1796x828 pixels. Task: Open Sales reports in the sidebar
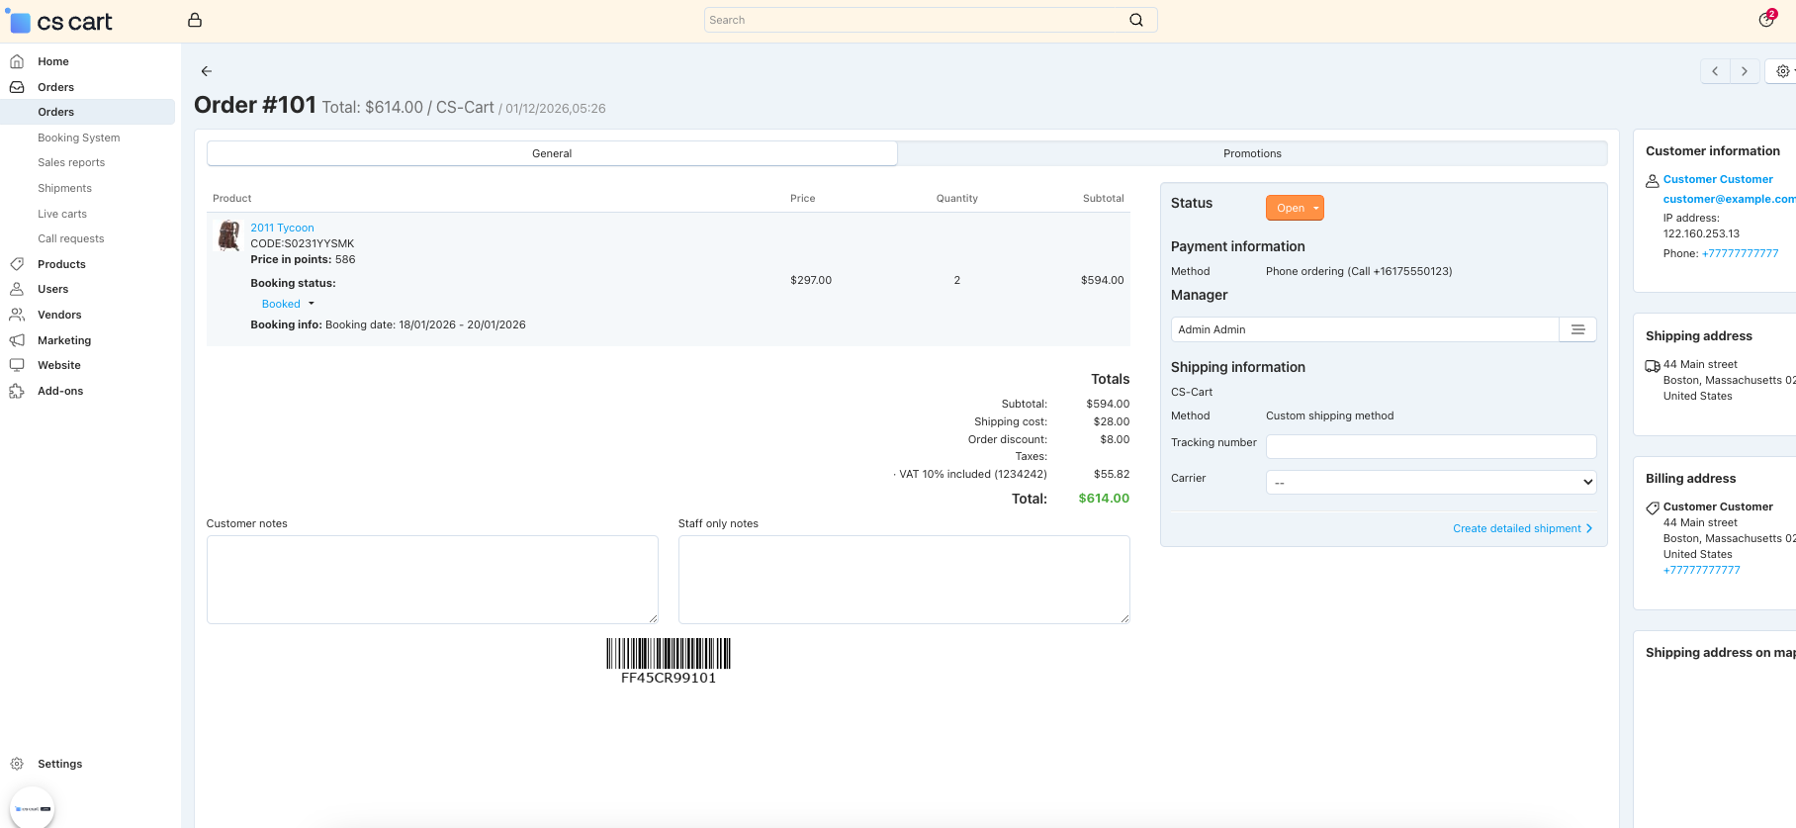[71, 162]
